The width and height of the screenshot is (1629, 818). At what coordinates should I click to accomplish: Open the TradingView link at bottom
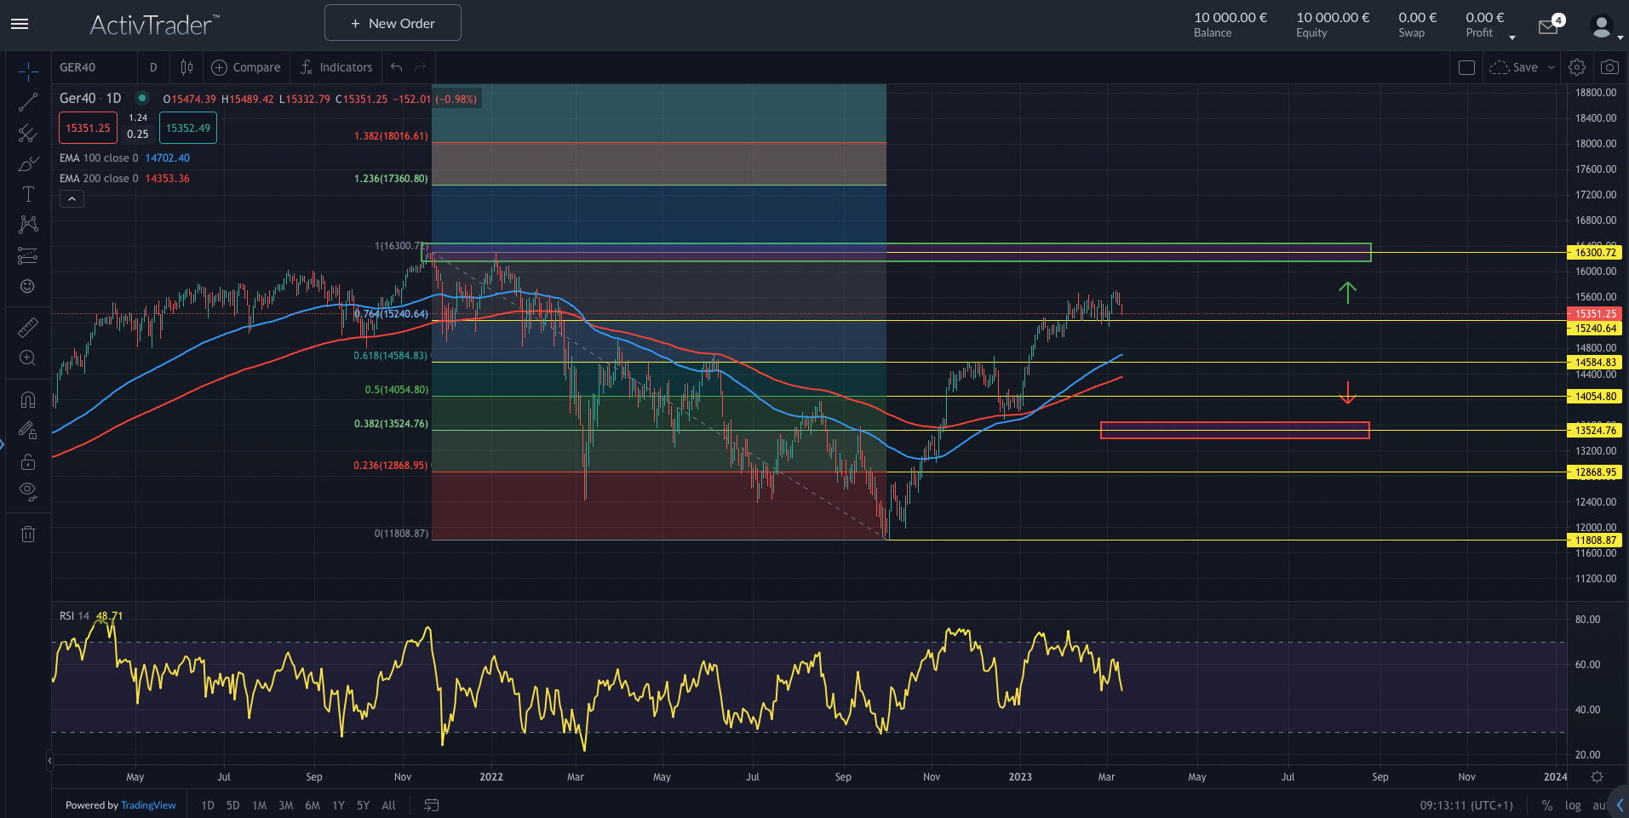(147, 804)
